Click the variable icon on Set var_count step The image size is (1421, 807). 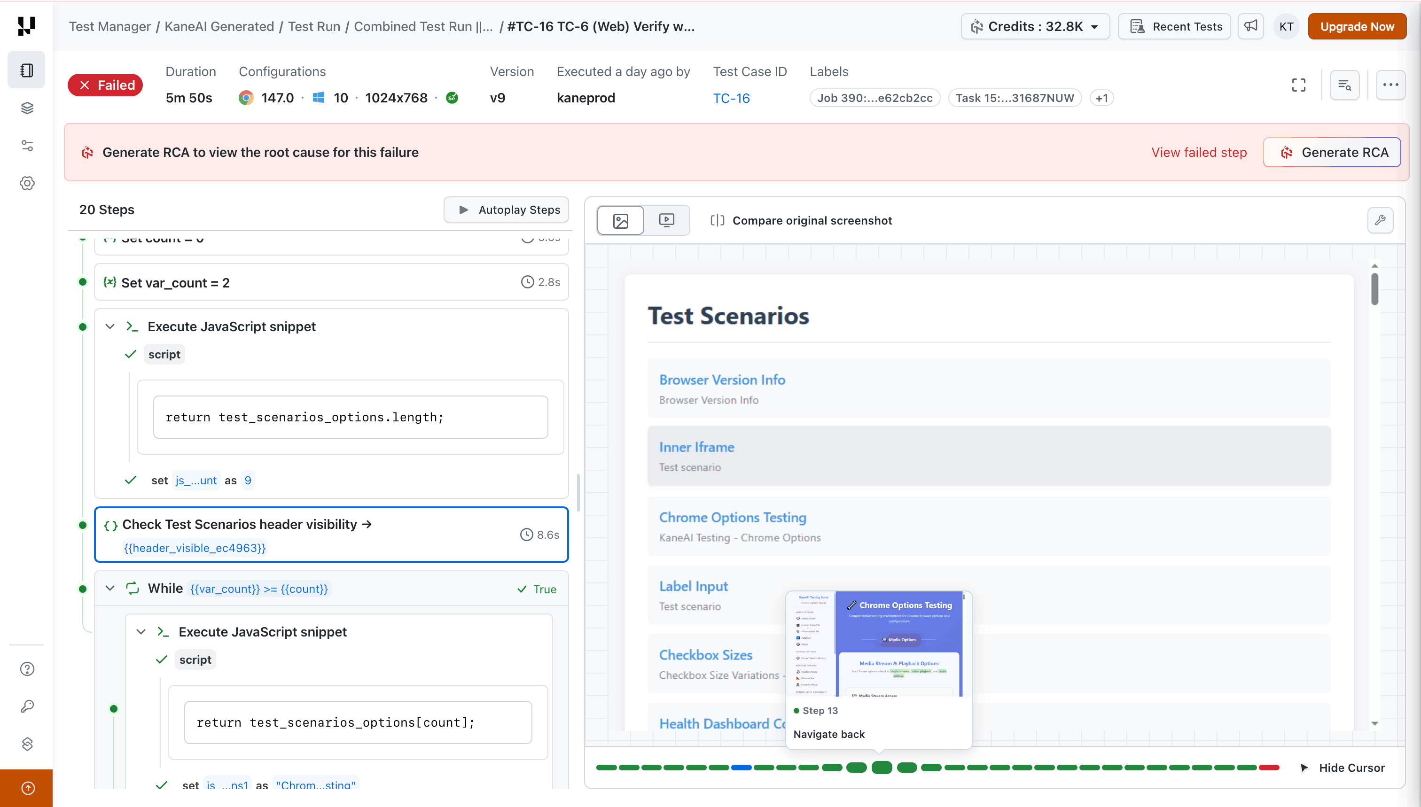click(110, 282)
